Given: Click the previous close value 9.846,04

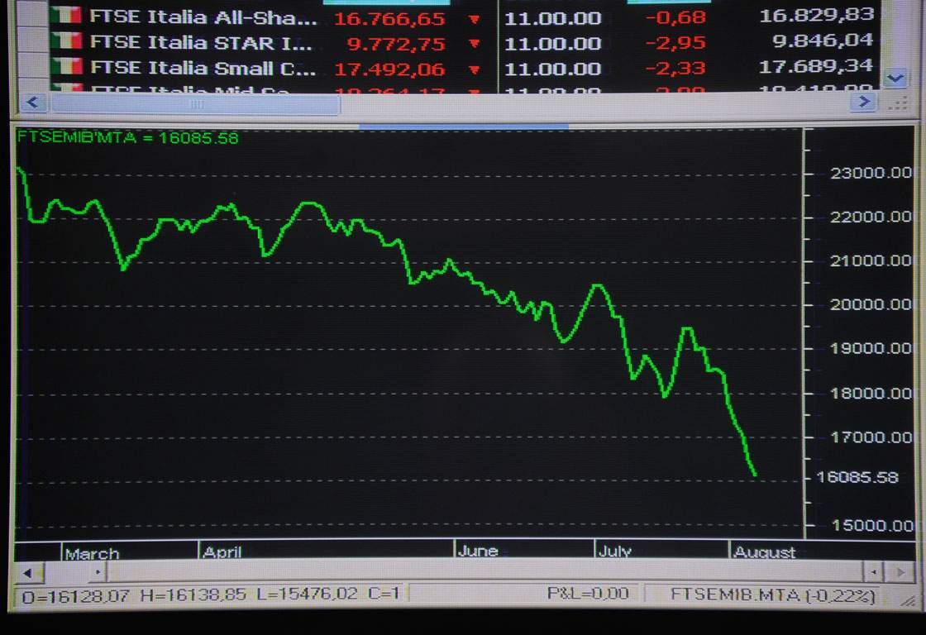Looking at the screenshot, I should [x=823, y=41].
